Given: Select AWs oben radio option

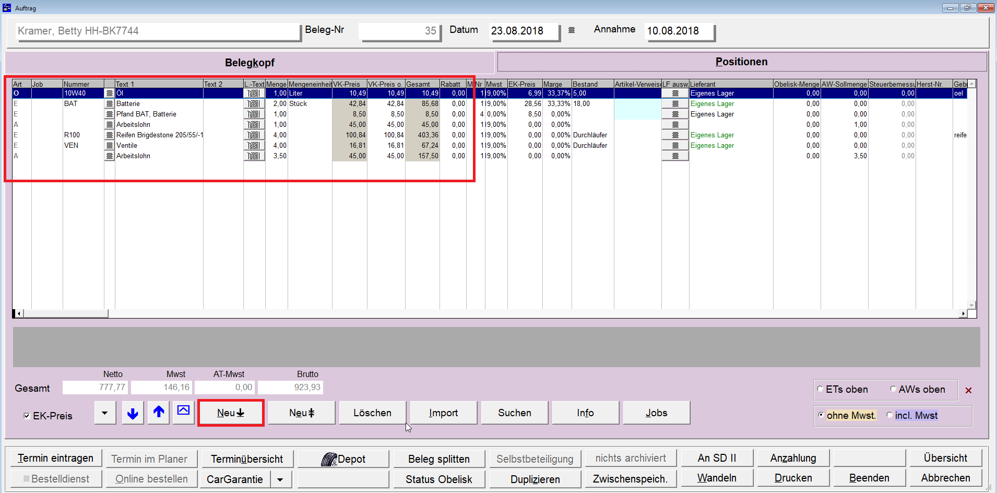Looking at the screenshot, I should pyautogui.click(x=893, y=389).
